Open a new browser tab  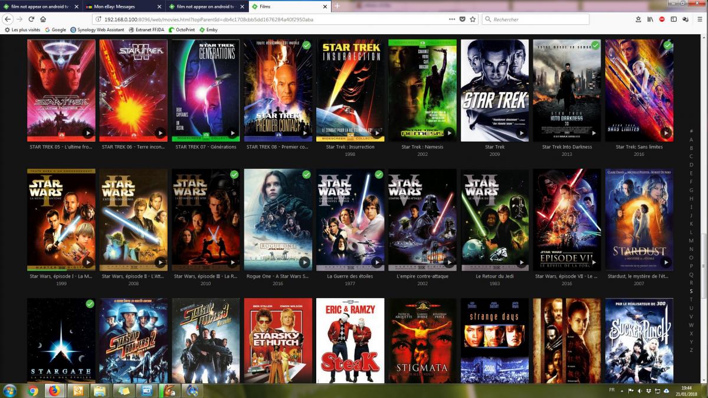tap(337, 6)
